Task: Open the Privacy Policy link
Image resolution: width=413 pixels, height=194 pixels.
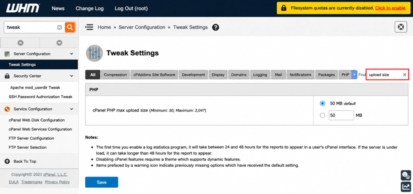Action: 57,182
